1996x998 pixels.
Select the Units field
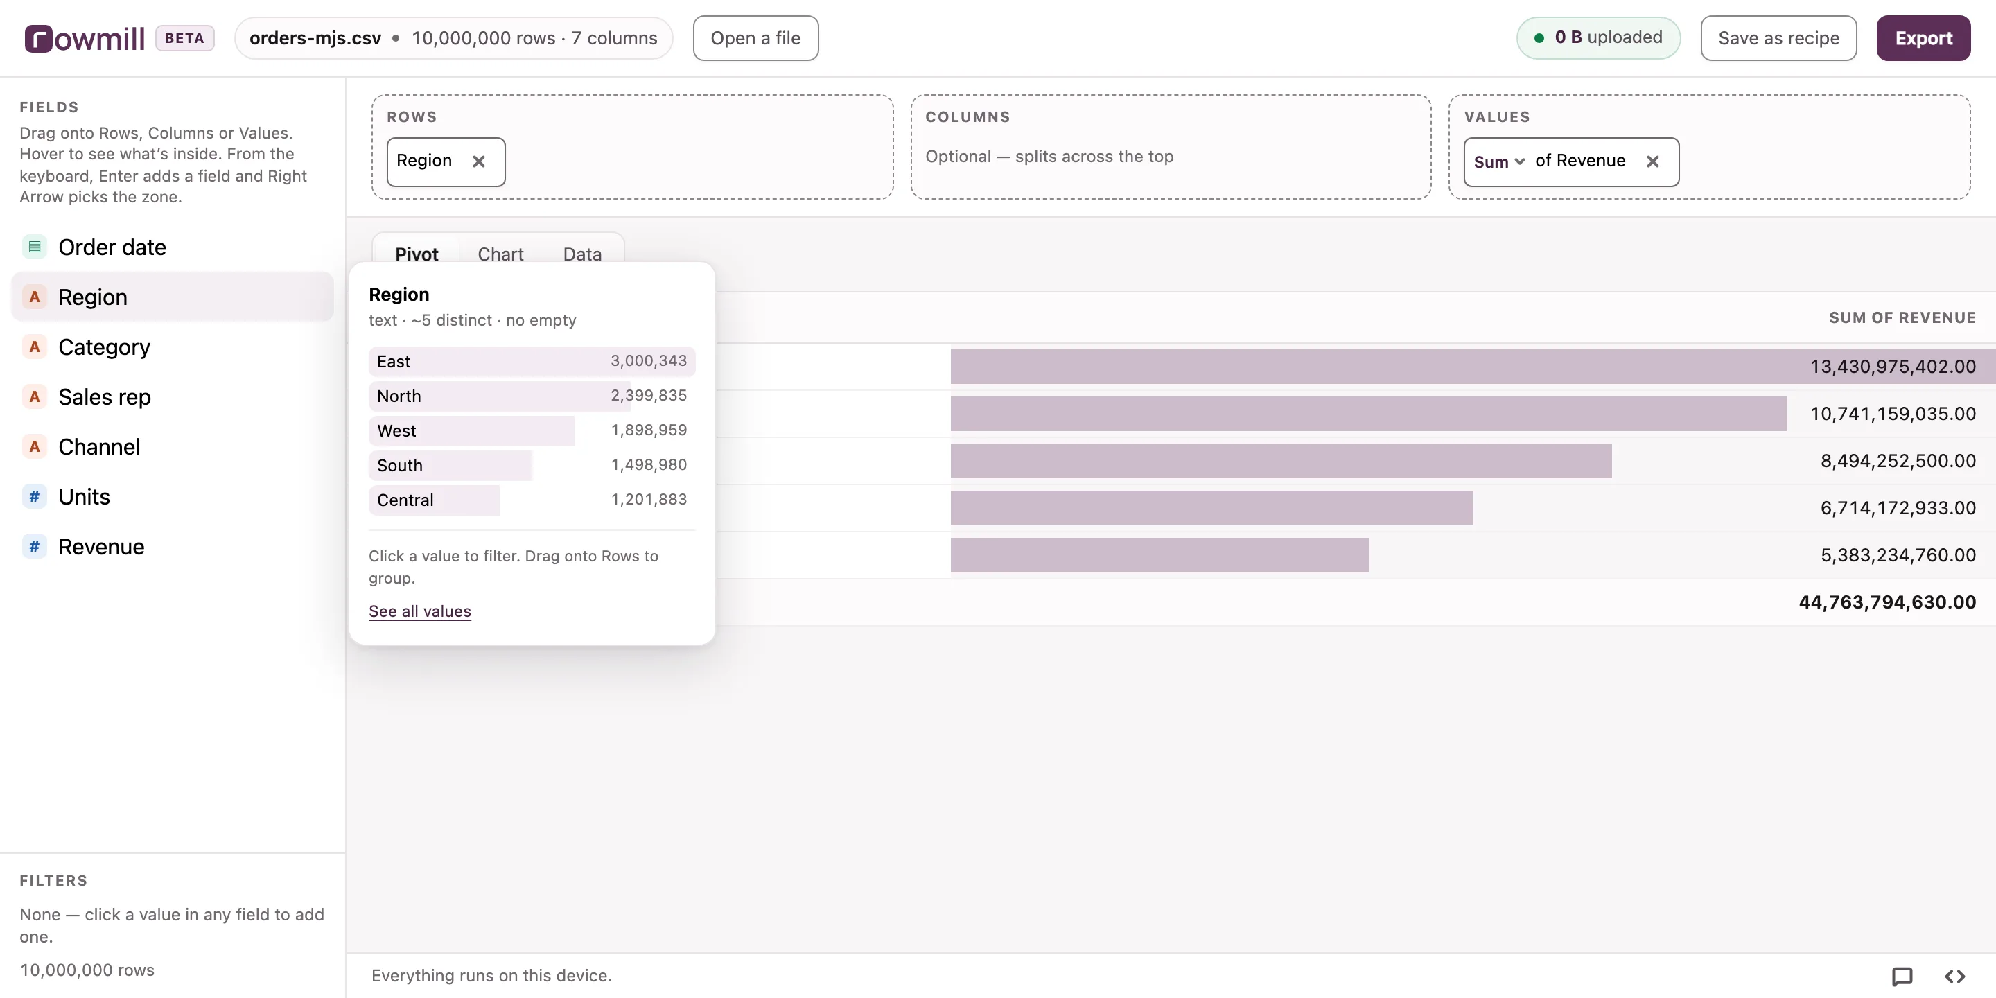click(173, 497)
